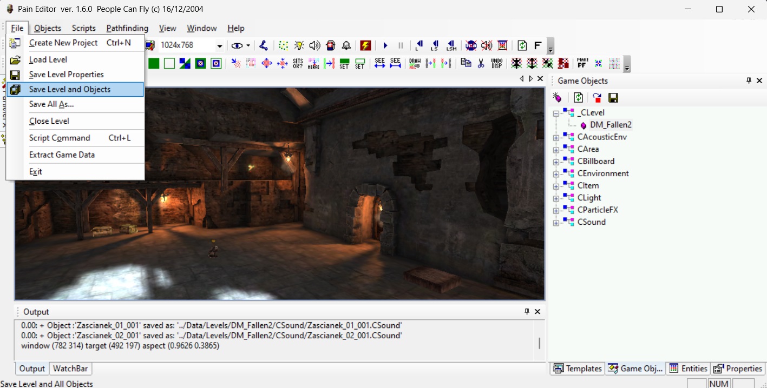Toggle the crossed-out speaker mute icon
Viewport: 767px width, 388px height.
(x=487, y=45)
